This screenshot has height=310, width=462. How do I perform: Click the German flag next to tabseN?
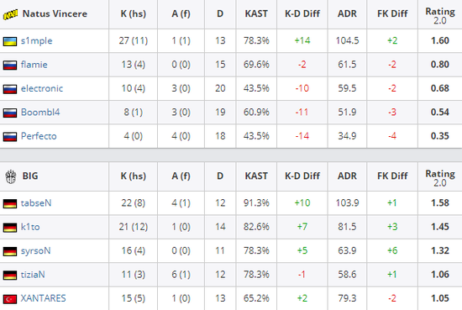coord(10,203)
